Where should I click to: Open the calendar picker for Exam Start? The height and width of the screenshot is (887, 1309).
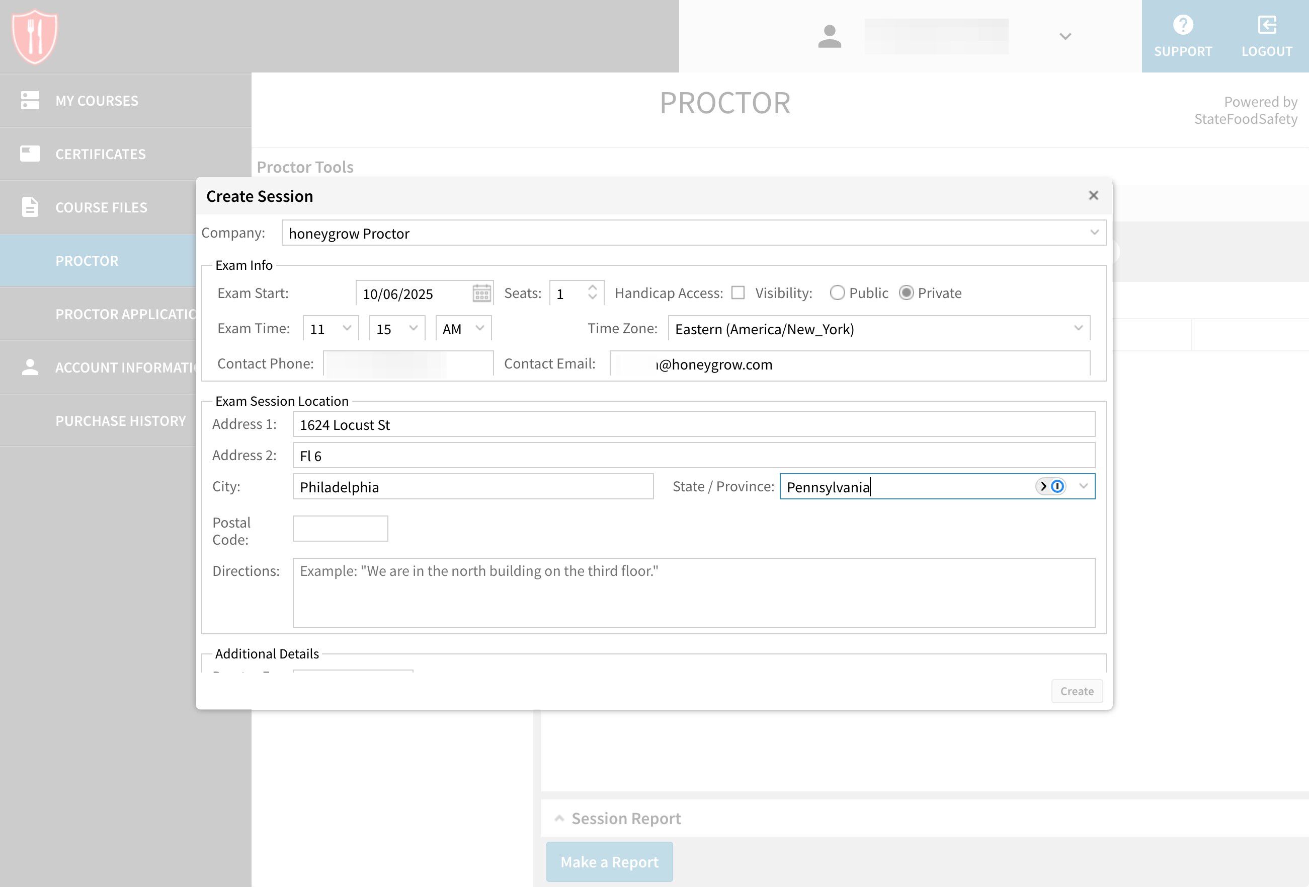coord(481,293)
